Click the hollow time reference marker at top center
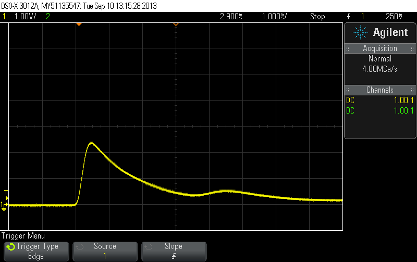Screen dimensions: 417x262 tap(176, 24)
